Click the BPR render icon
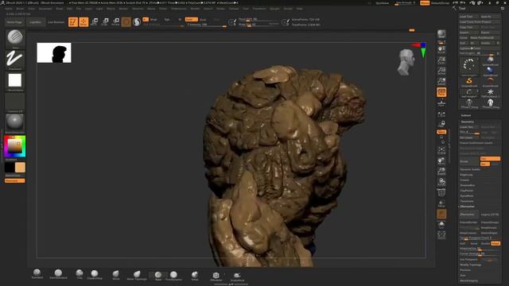Viewport: 509px width, 286px height. [x=441, y=34]
